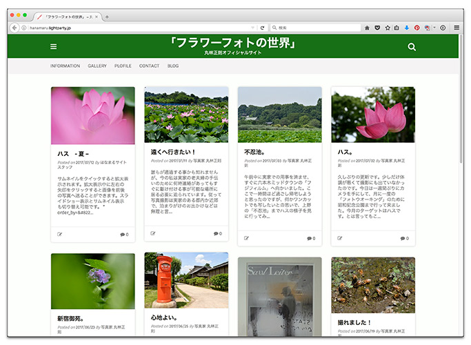The width and height of the screenshot is (471, 345).
Task: Click the Pocket save icon in toolbar
Action: 377,28
